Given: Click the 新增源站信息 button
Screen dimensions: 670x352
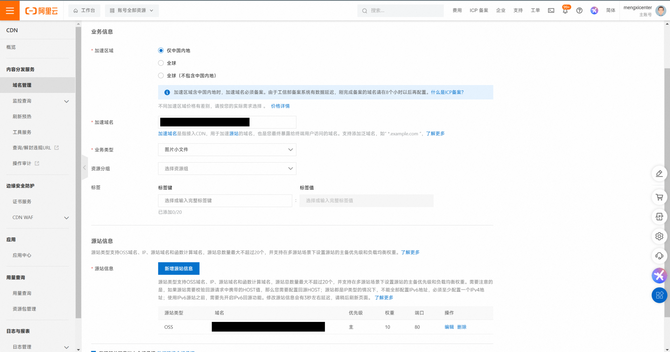Looking at the screenshot, I should (179, 269).
